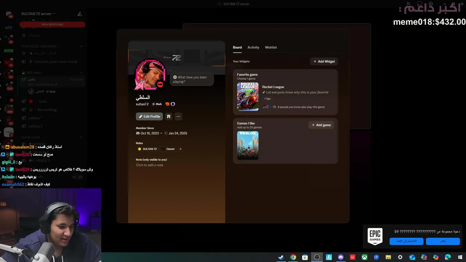466x262 pixels.
Task: Join the Live voice channel
Action: pos(53,102)
